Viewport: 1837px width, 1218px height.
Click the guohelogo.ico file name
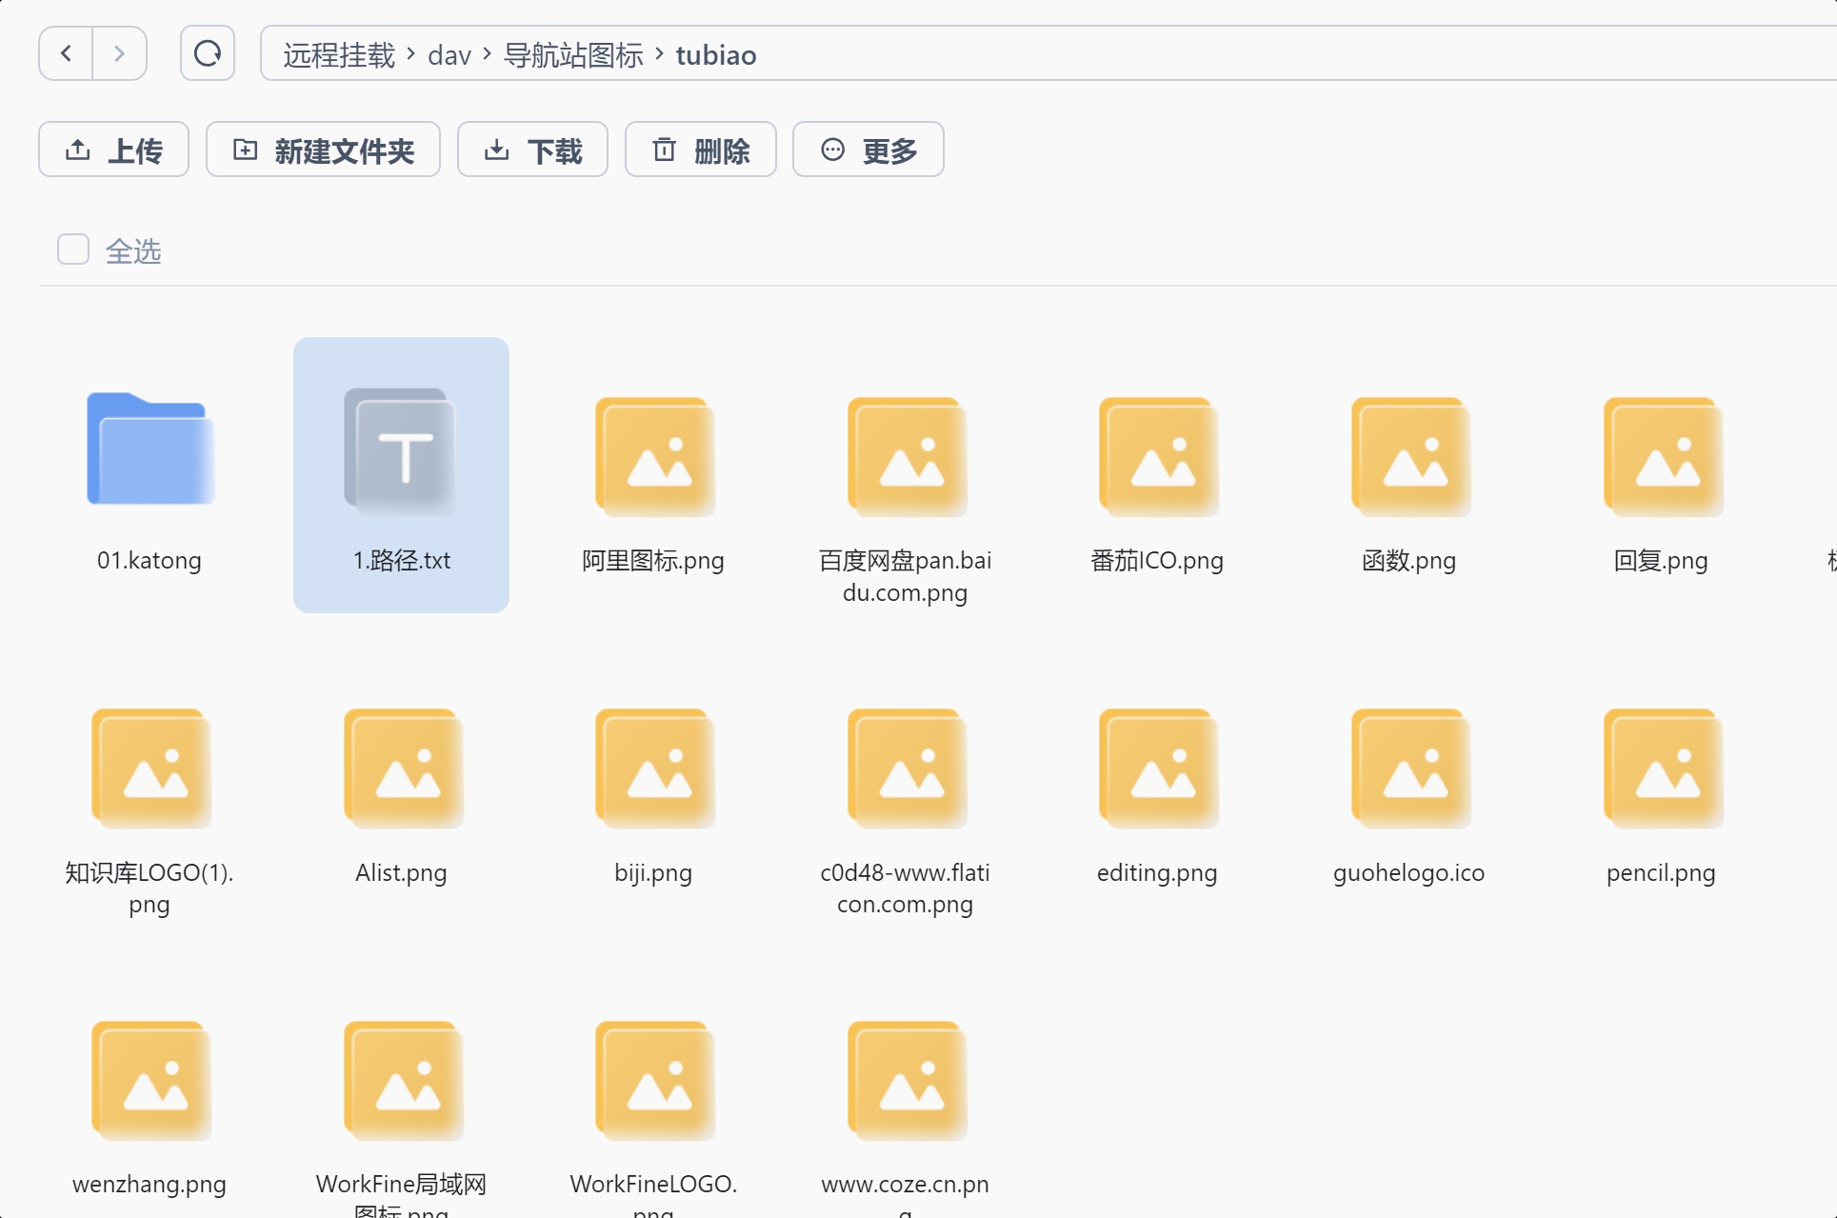[1409, 873]
